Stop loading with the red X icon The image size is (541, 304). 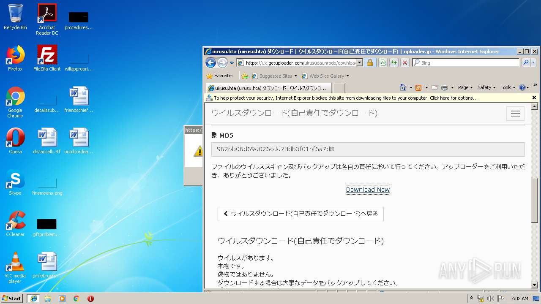point(404,62)
